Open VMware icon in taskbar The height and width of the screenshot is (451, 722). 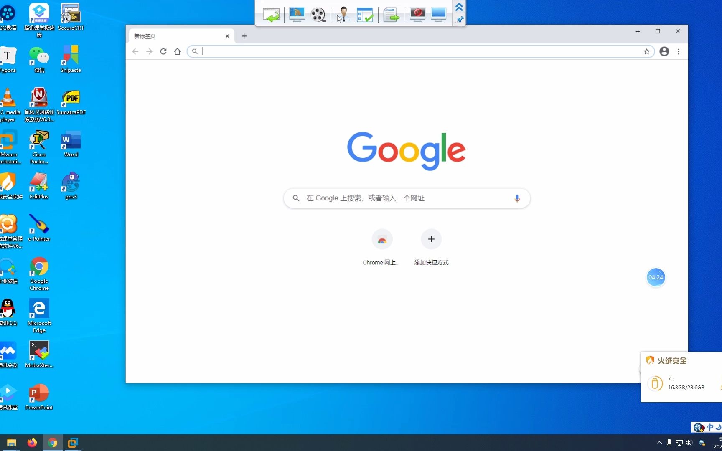pos(73,443)
